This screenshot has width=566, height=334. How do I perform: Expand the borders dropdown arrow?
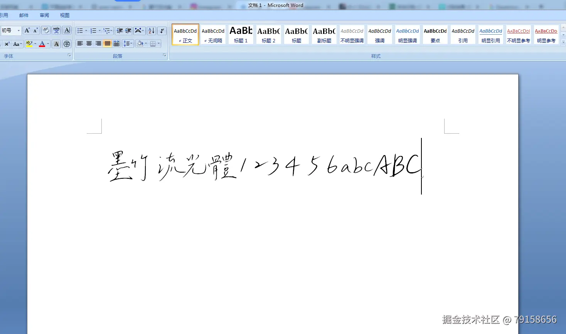coord(158,44)
